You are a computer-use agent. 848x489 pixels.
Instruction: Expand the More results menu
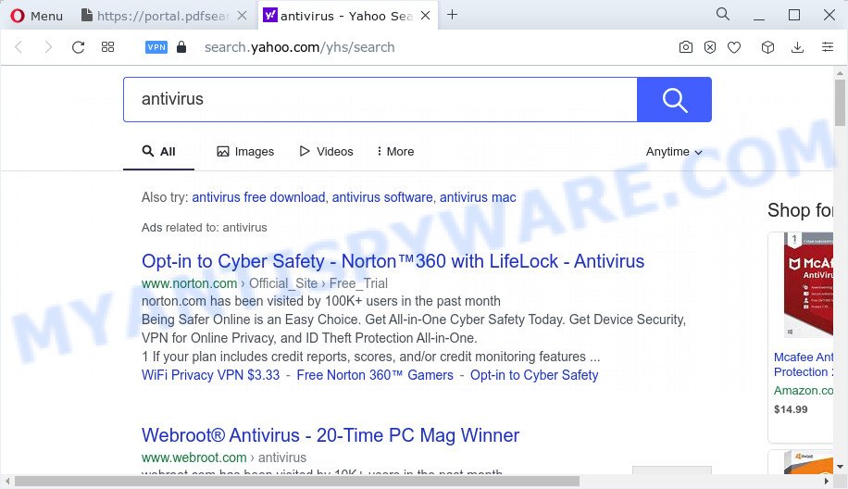pos(395,152)
